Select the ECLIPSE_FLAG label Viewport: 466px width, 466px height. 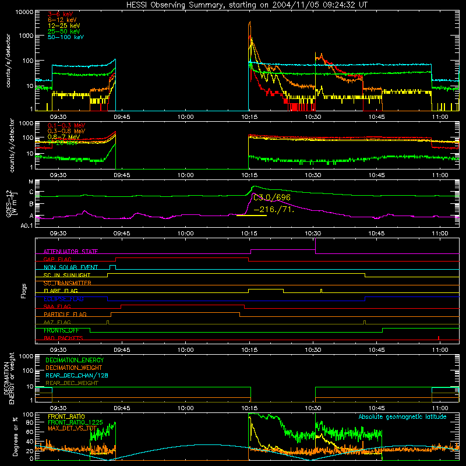tap(63, 299)
